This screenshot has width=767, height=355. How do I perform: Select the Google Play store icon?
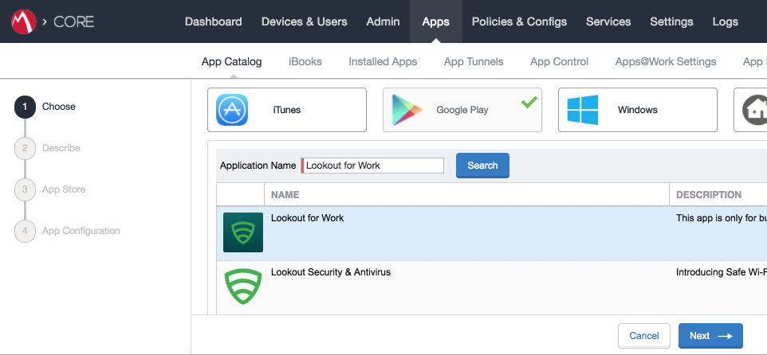[407, 110]
